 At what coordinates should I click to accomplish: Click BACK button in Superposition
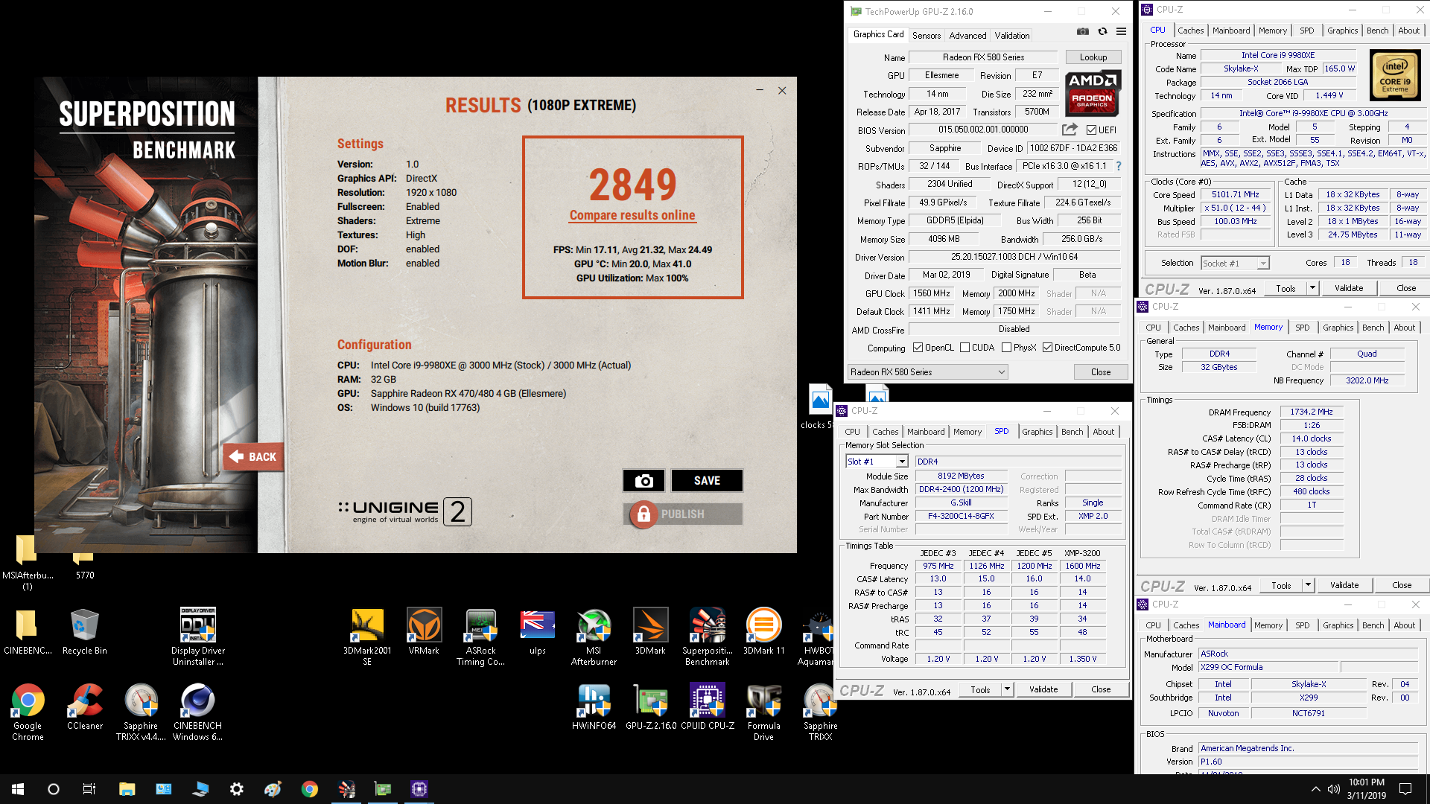(253, 456)
